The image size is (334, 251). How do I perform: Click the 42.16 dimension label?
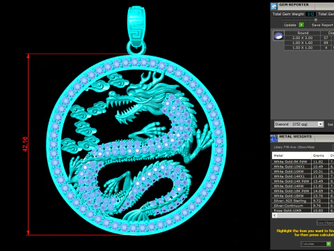(x=25, y=144)
